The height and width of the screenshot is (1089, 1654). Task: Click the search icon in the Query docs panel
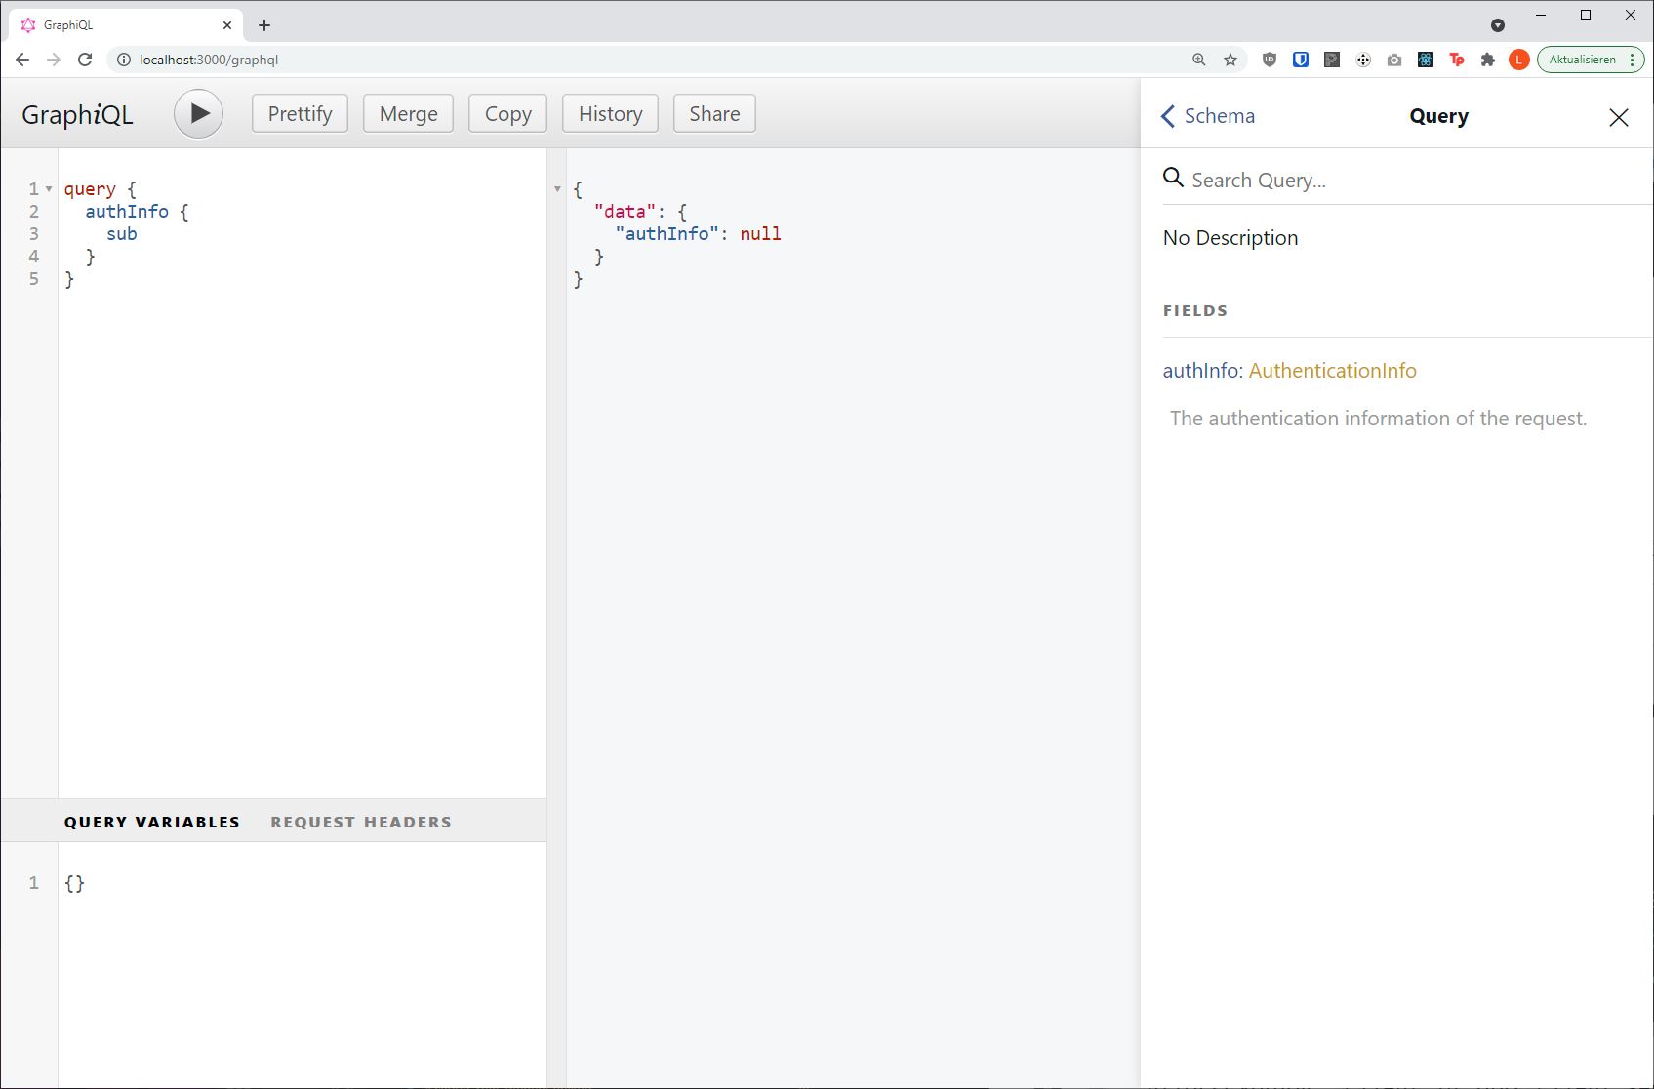click(x=1173, y=179)
